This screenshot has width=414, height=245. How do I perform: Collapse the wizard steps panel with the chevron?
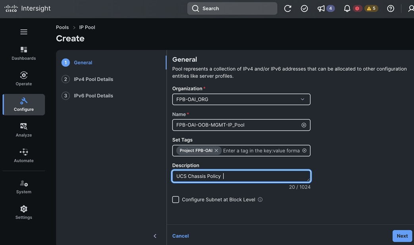(x=155, y=236)
